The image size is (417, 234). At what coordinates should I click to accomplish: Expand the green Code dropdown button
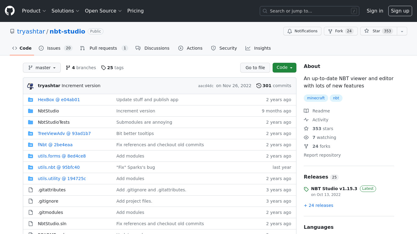[x=284, y=68]
